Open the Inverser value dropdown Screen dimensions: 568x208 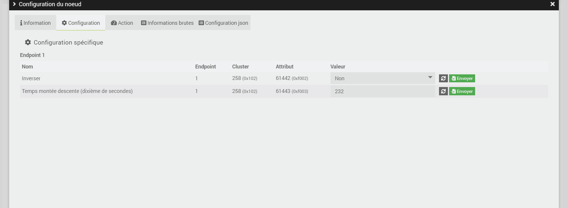coord(382,78)
